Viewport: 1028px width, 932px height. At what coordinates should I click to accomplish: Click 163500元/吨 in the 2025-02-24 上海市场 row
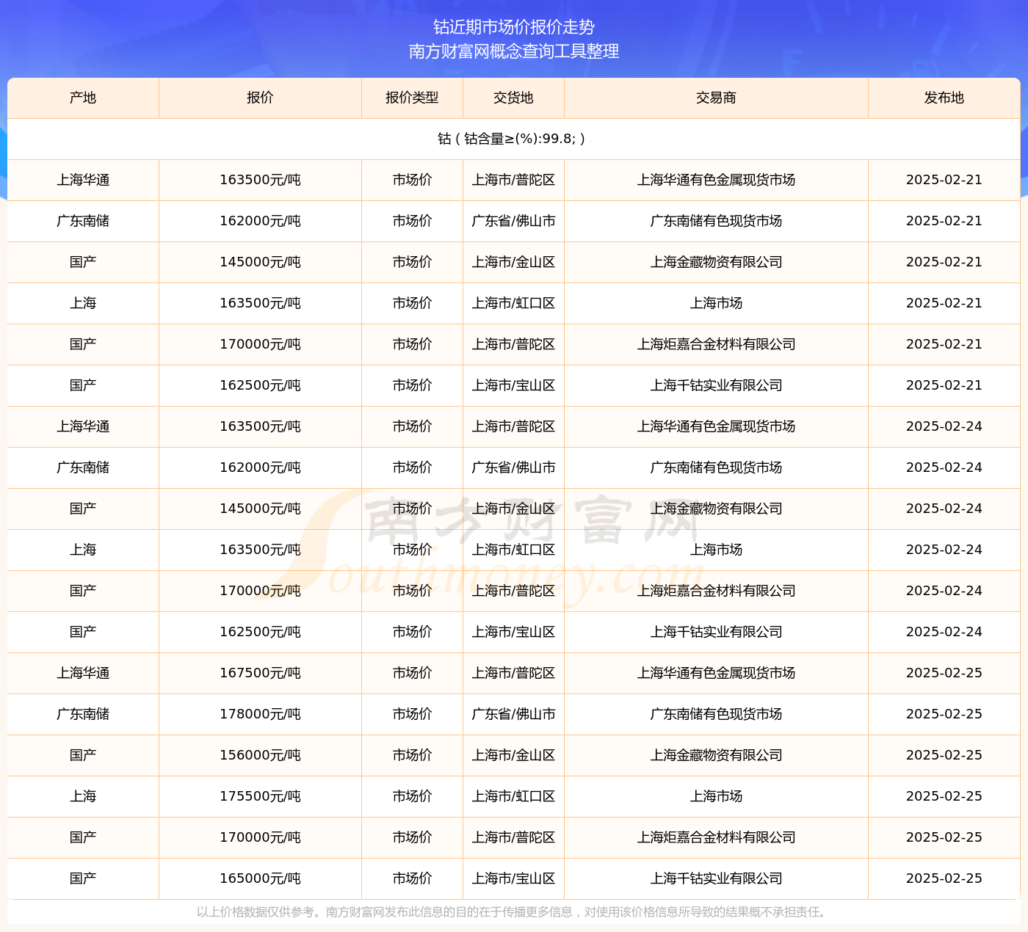[260, 550]
